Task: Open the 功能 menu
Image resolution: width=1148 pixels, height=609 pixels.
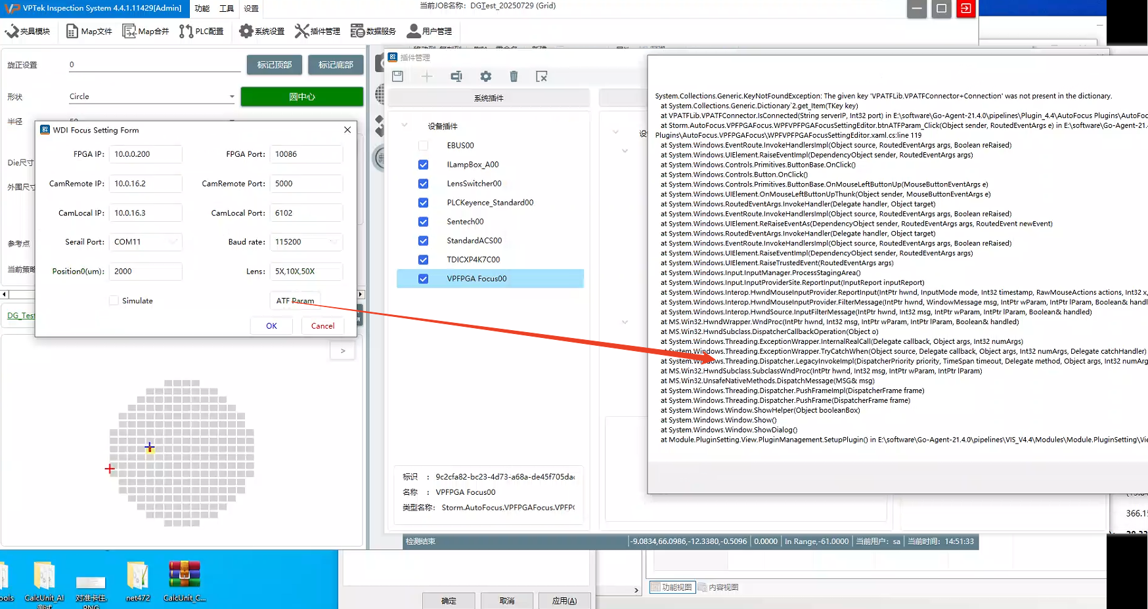Action: (202, 9)
